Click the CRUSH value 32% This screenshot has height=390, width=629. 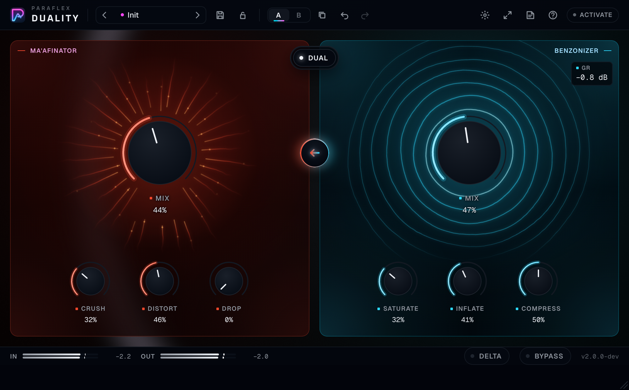91,320
